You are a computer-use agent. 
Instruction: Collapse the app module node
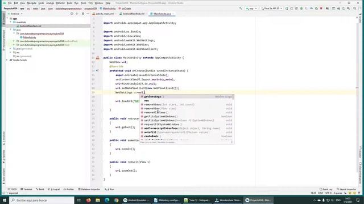click(7, 18)
